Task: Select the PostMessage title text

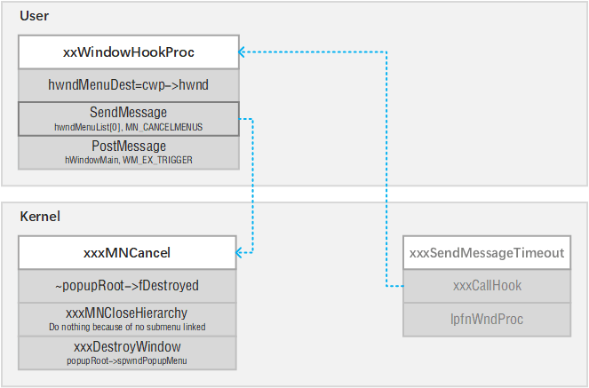Action: [128, 146]
